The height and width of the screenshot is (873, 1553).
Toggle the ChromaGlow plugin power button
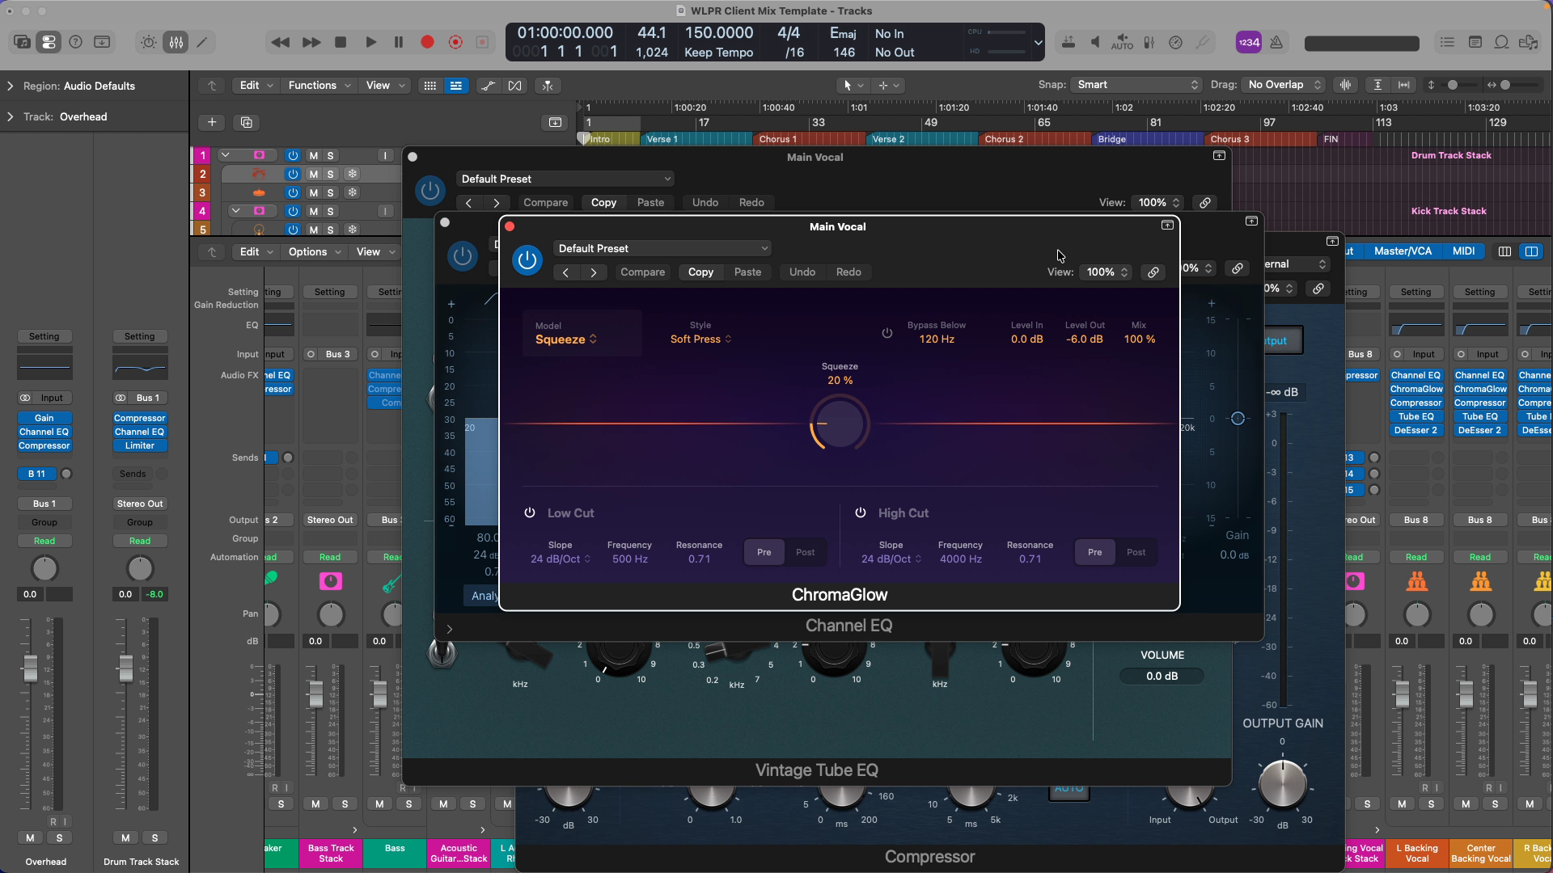pos(527,260)
